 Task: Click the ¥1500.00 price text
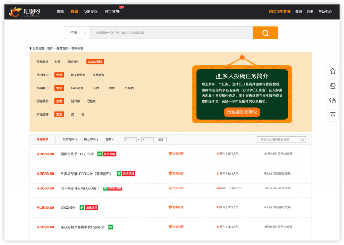46,208
